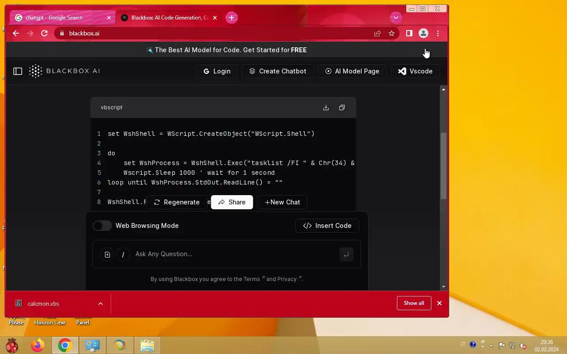Viewport: 567px width, 354px height.
Task: Click Insert Code button
Action: 327,226
